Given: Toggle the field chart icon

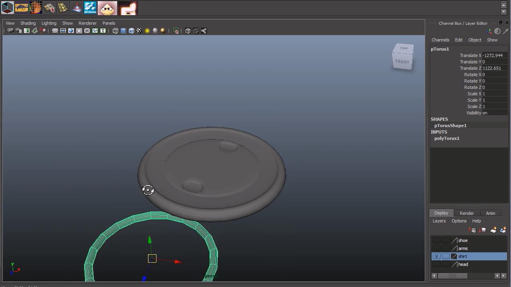Looking at the screenshot, I should [87, 31].
